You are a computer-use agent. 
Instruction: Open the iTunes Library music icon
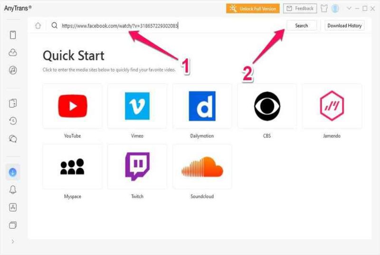(13, 70)
